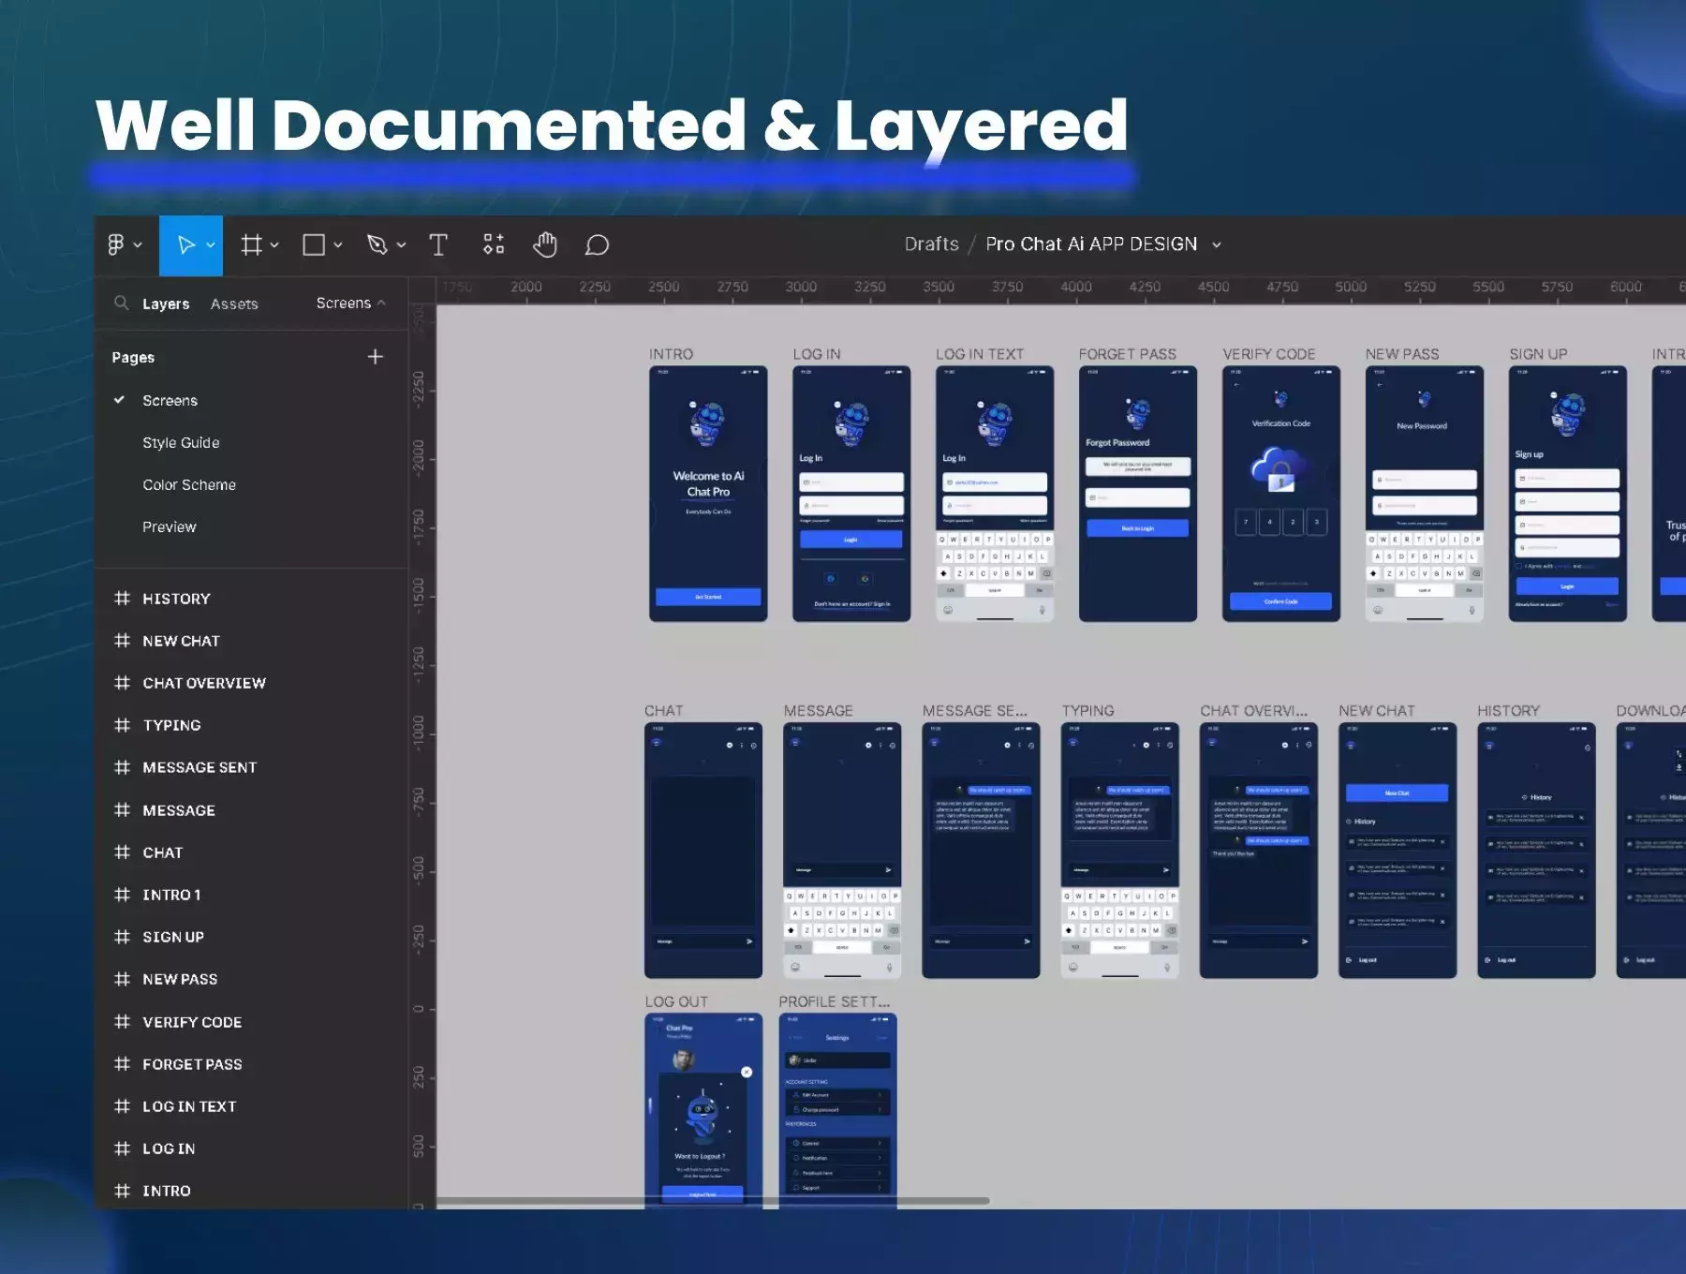Click the NEW PASS frame label
Viewport: 1686px width, 1274px height.
click(1402, 353)
